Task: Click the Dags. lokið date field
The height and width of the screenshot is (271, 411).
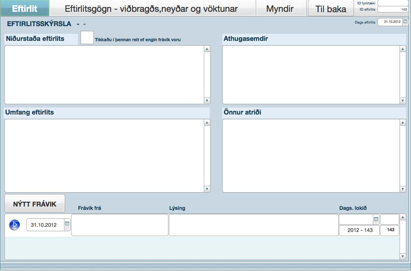Action: [x=356, y=219]
